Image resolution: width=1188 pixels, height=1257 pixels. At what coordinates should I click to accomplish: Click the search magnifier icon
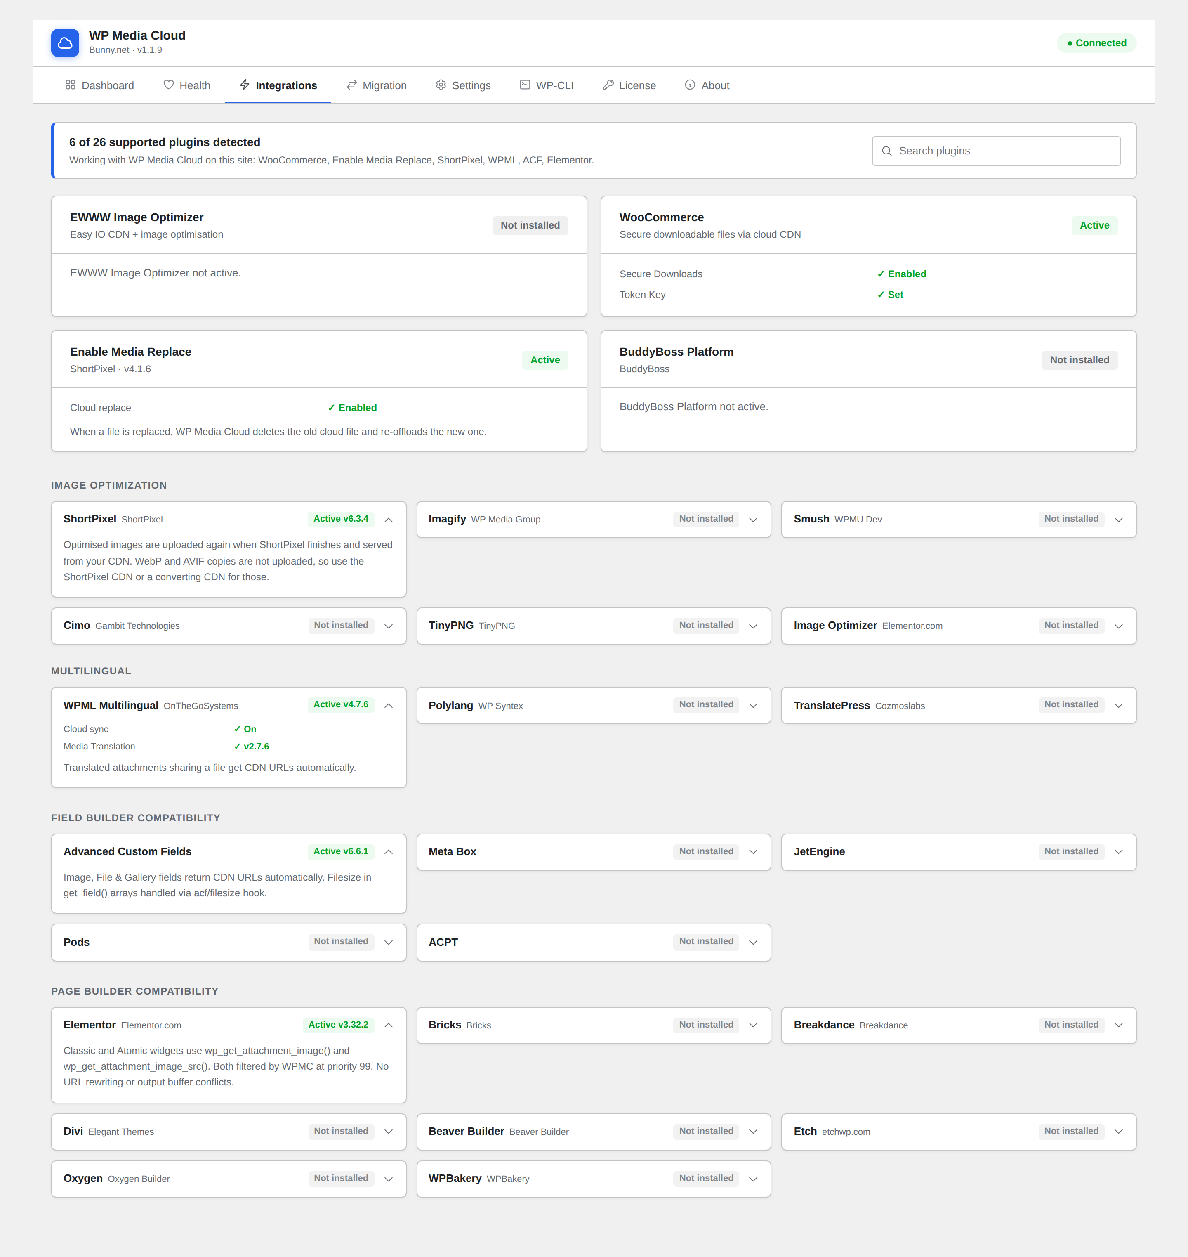coord(886,151)
